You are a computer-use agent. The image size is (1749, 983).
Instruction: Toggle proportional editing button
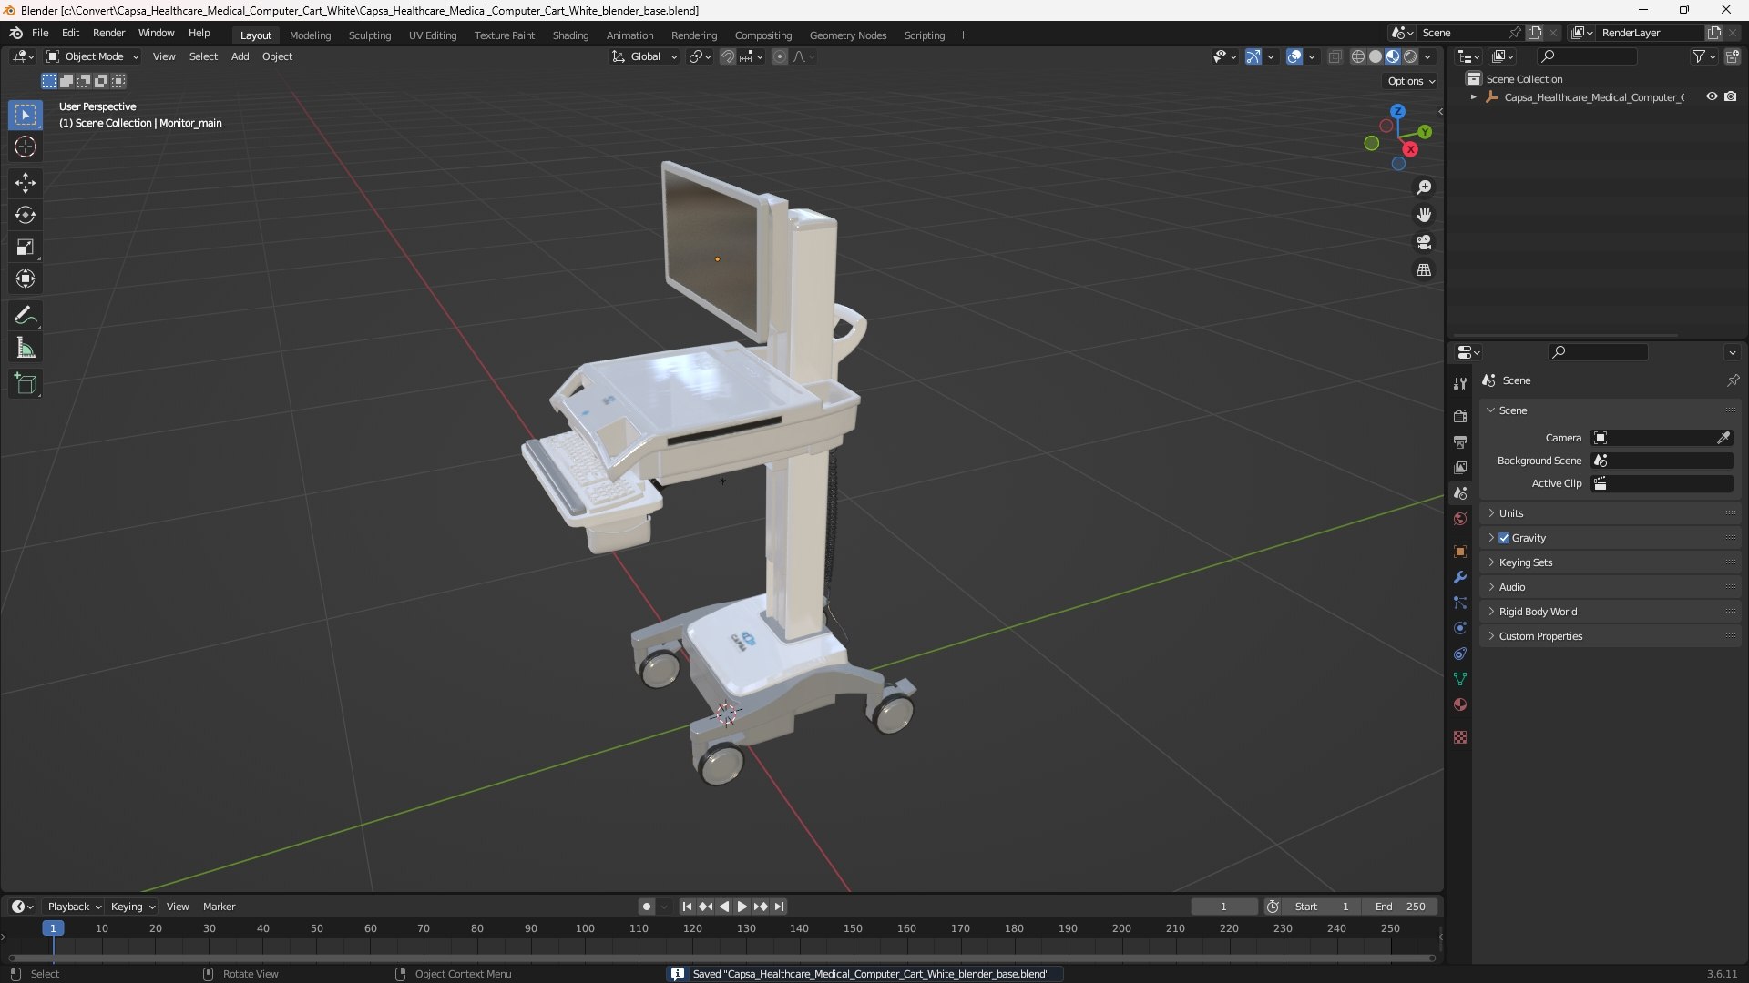pos(780,56)
